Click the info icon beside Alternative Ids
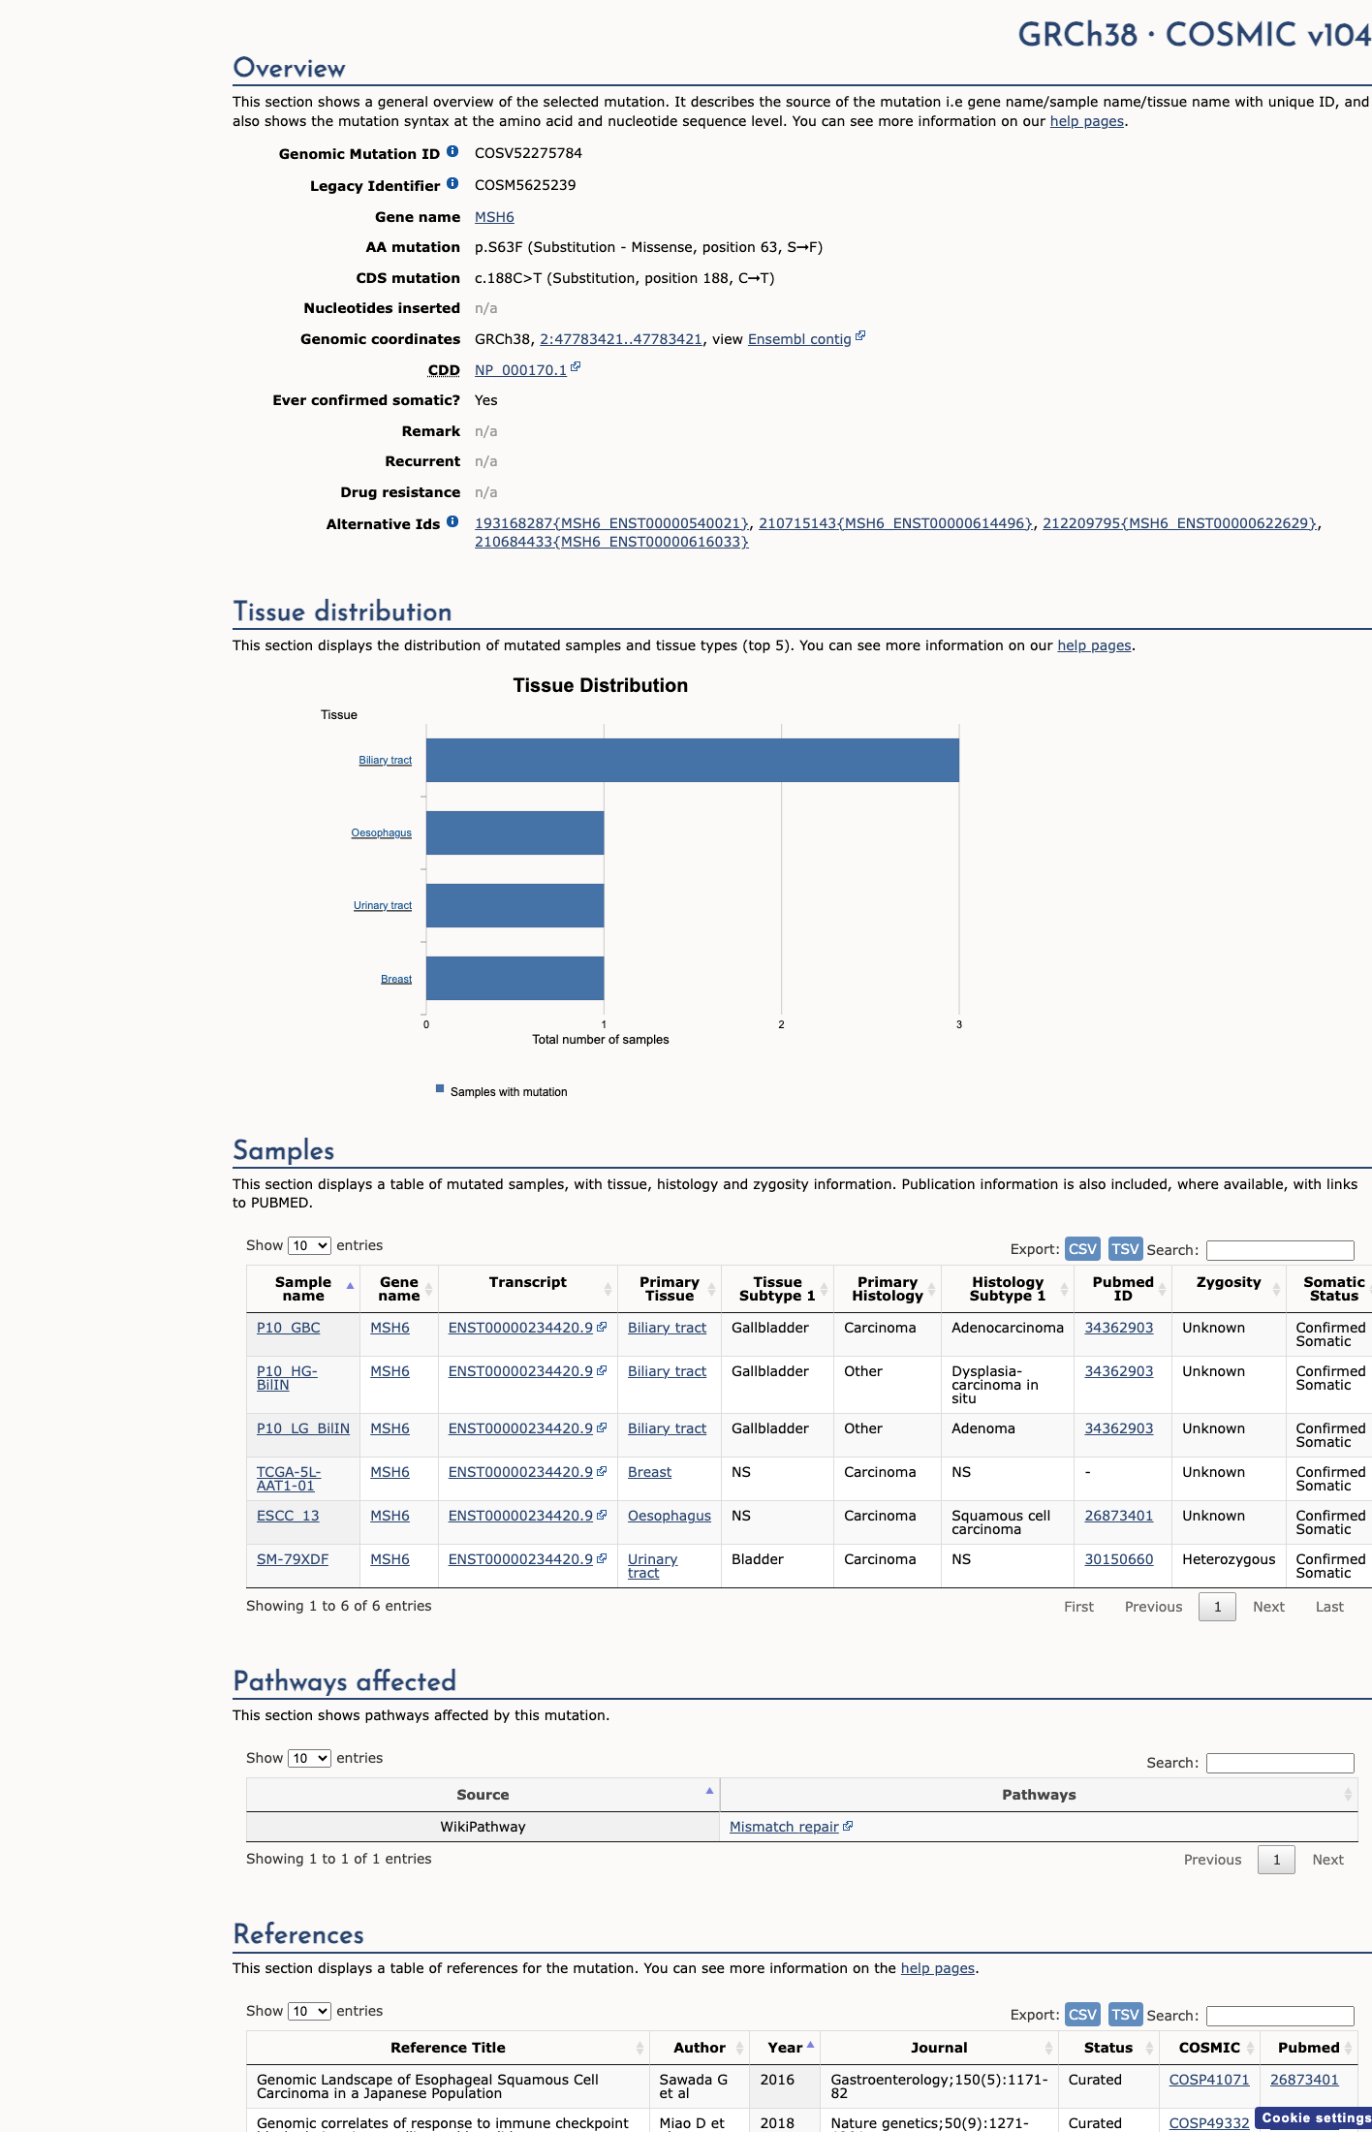Viewport: 1372px width, 2132px height. coord(452,522)
